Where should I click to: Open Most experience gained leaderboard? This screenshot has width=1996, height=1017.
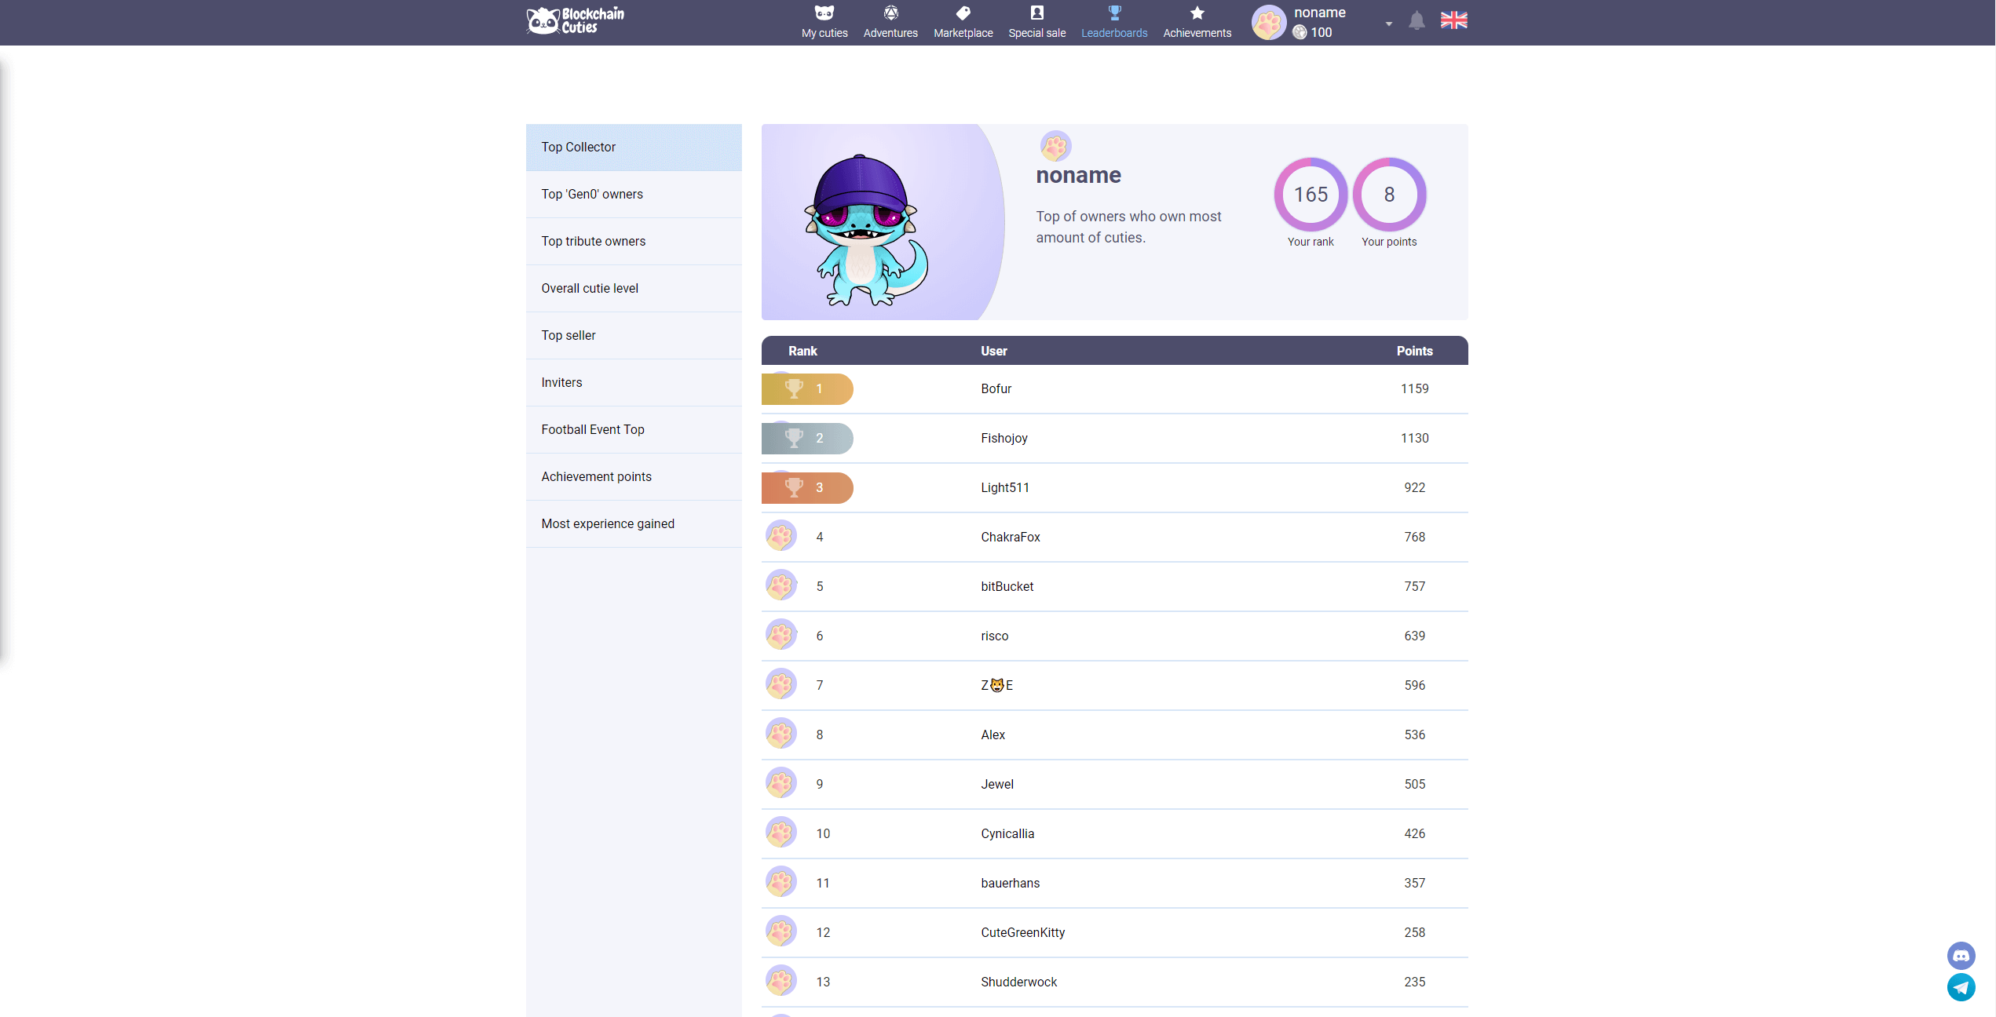[x=634, y=524]
